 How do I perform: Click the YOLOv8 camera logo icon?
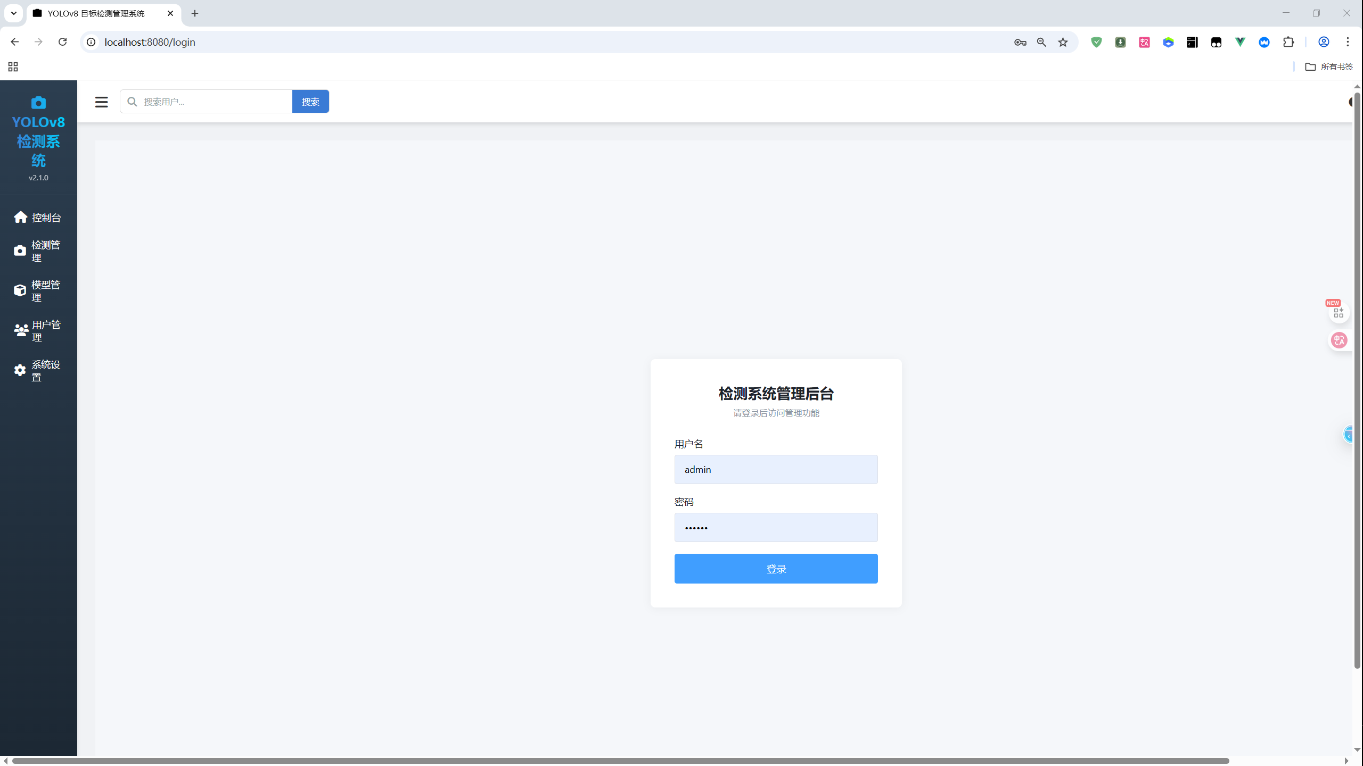pos(38,103)
